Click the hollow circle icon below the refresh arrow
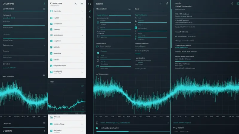 coord(90,17)
